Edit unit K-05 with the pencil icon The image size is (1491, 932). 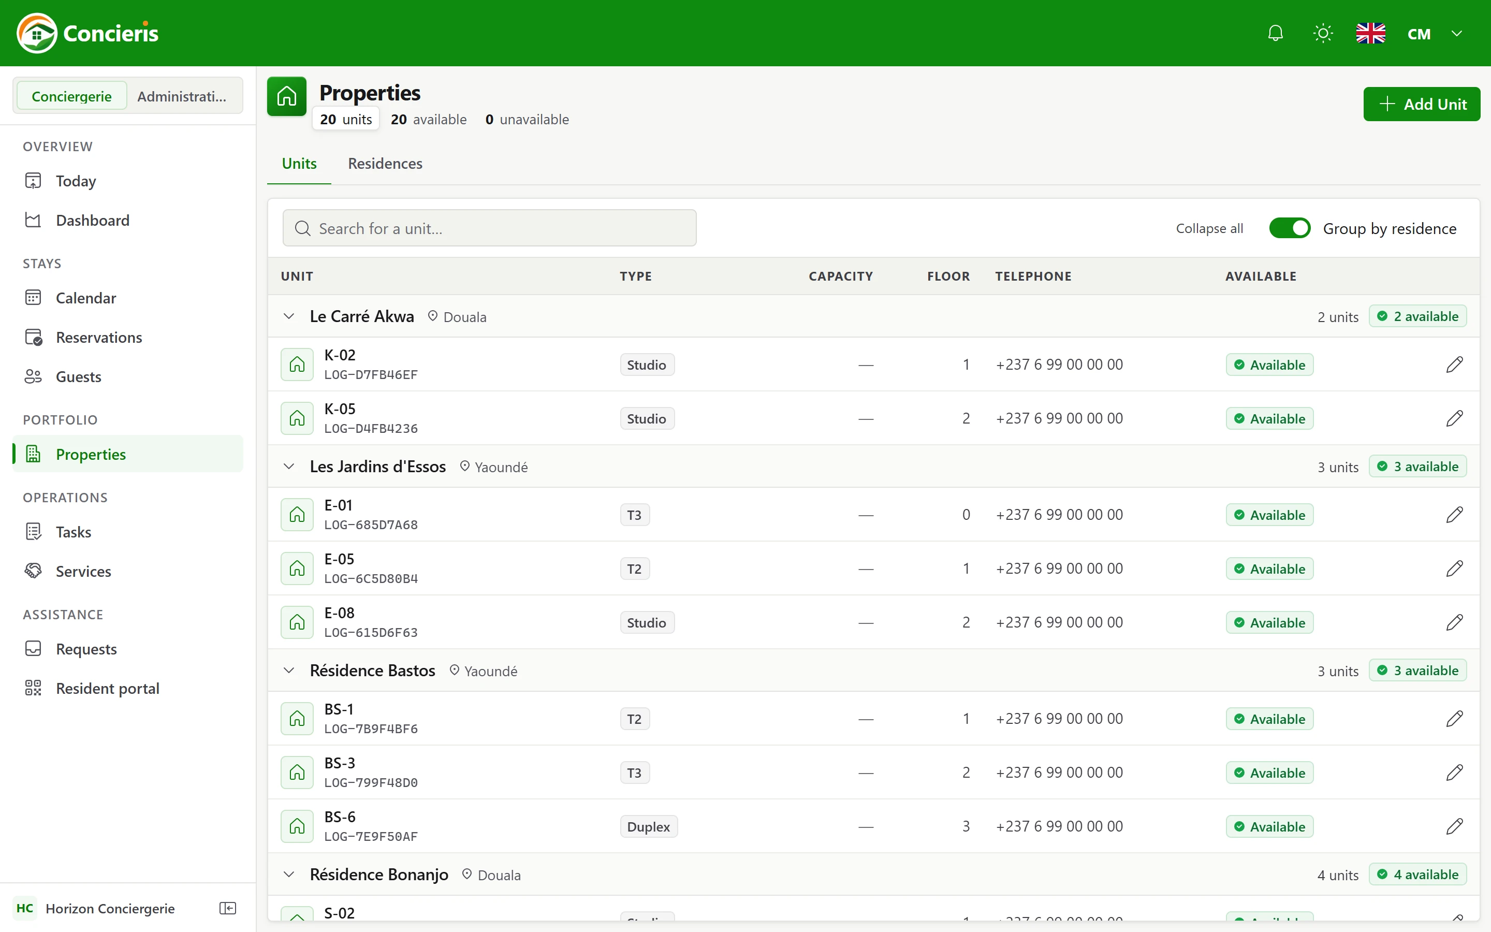tap(1454, 418)
